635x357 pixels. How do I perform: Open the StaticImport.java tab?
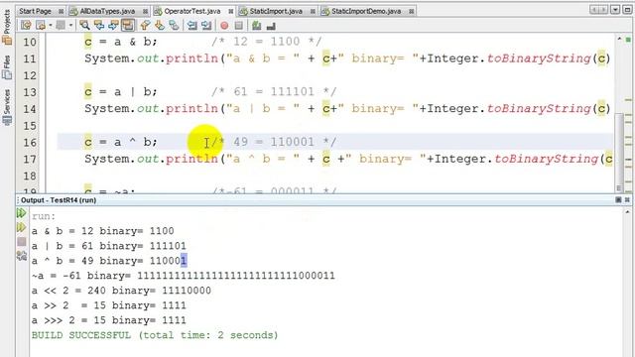pyautogui.click(x=276, y=11)
